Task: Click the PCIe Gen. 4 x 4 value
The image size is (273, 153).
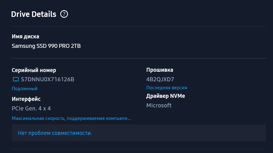Action: point(31,109)
